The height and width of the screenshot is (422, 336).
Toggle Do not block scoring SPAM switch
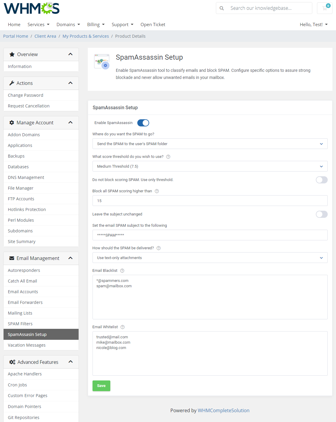322,180
